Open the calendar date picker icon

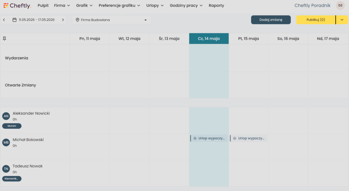14,20
